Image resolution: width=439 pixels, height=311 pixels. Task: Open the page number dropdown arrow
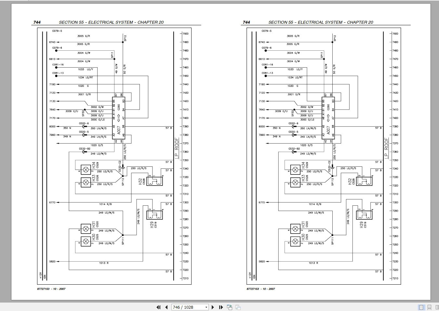coord(206,307)
